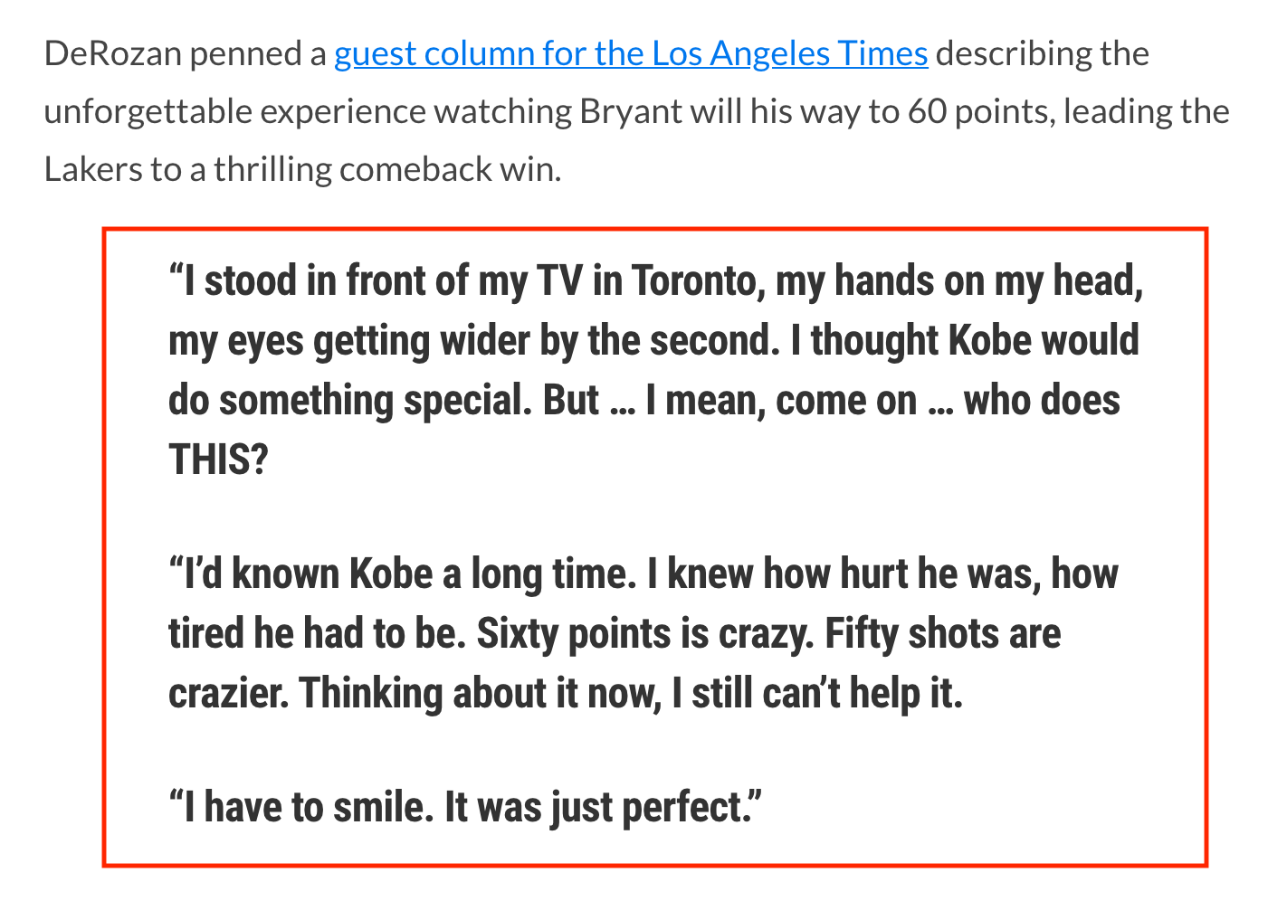Click "unforgettable experience" in the intro paragraph
Viewport: 1287px width, 901px height.
(235, 111)
